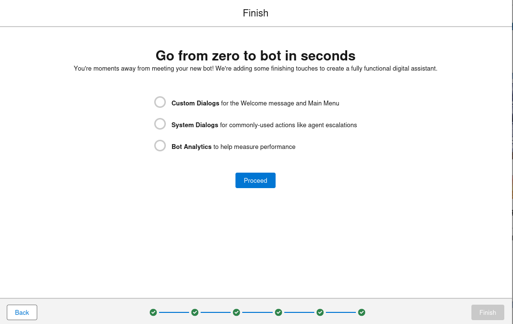The width and height of the screenshot is (513, 324).
Task: Toggle the Bot Analytics status circle
Action: click(160, 146)
